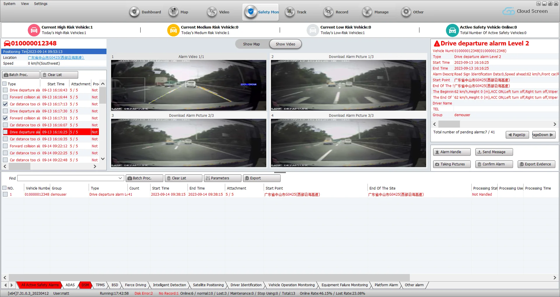Image resolution: width=560 pixels, height=297 pixels.
Task: Open the G0425 highway location link
Action: (x=56, y=57)
